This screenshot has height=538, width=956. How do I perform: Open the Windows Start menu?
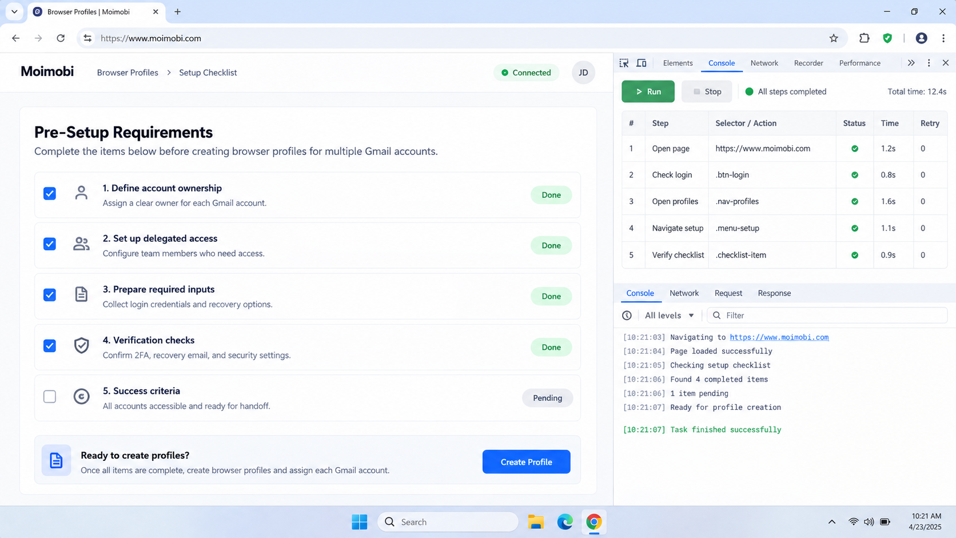point(359,522)
